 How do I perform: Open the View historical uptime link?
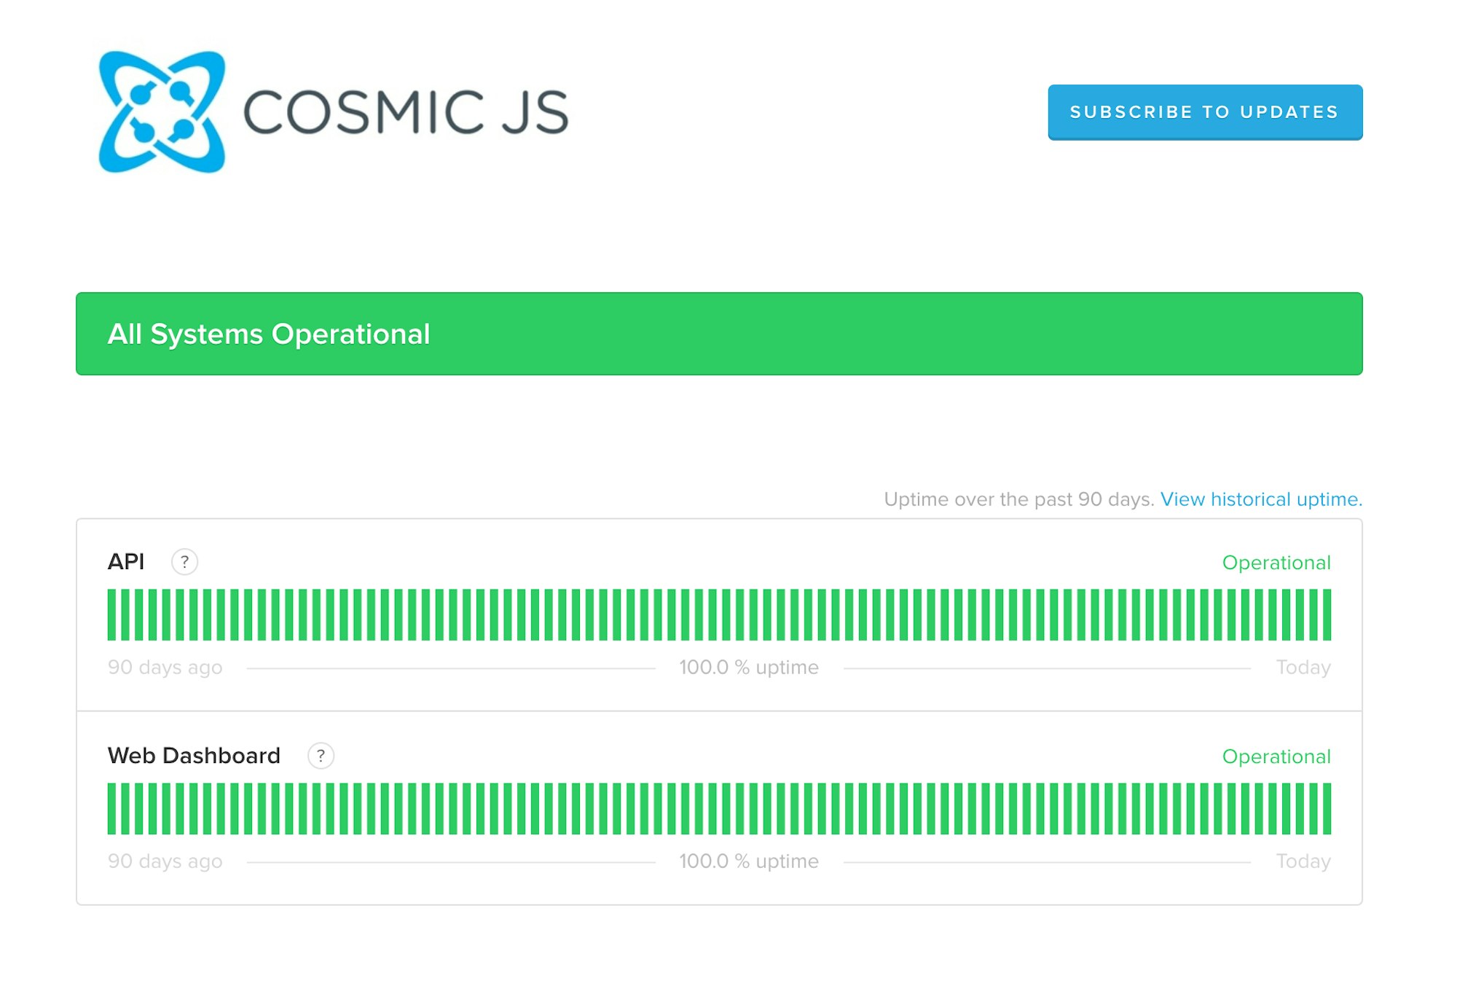pos(1260,499)
